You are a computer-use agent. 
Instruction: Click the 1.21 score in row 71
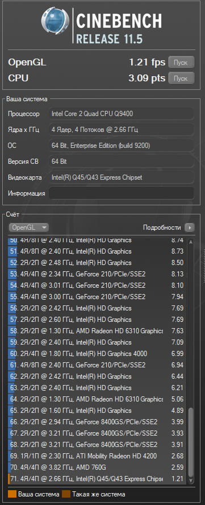(178, 479)
